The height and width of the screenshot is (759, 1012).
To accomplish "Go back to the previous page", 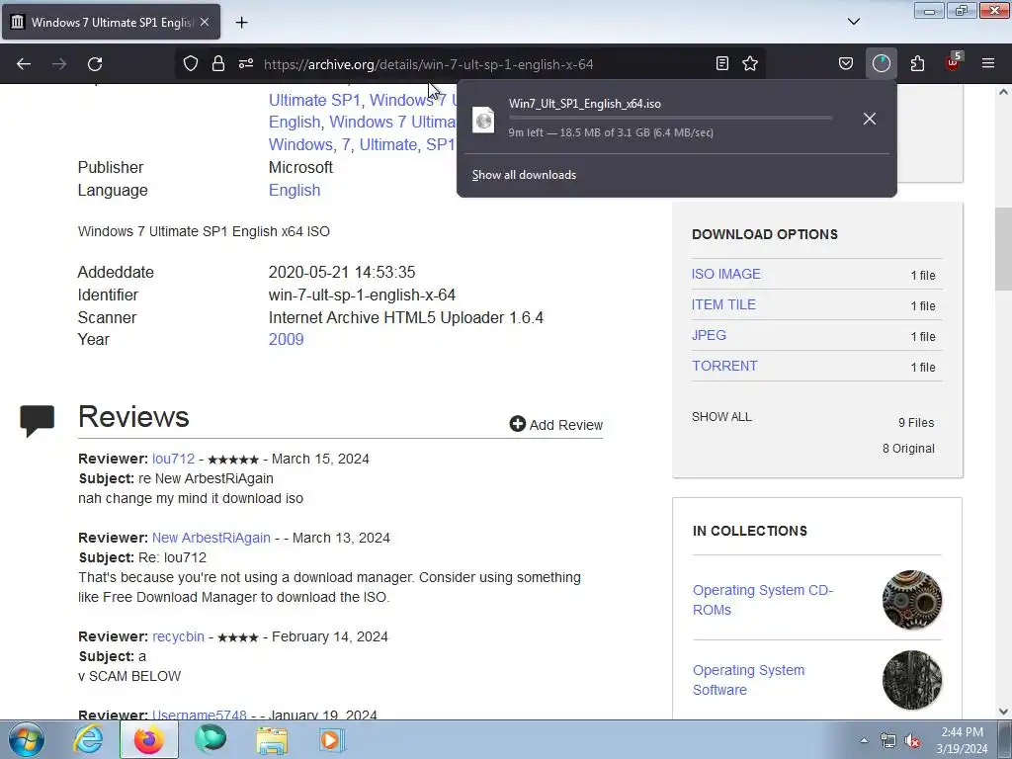I will (x=24, y=64).
